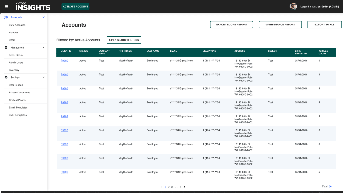Click Export to XLS button
The width and height of the screenshot is (343, 193).
[325, 25]
